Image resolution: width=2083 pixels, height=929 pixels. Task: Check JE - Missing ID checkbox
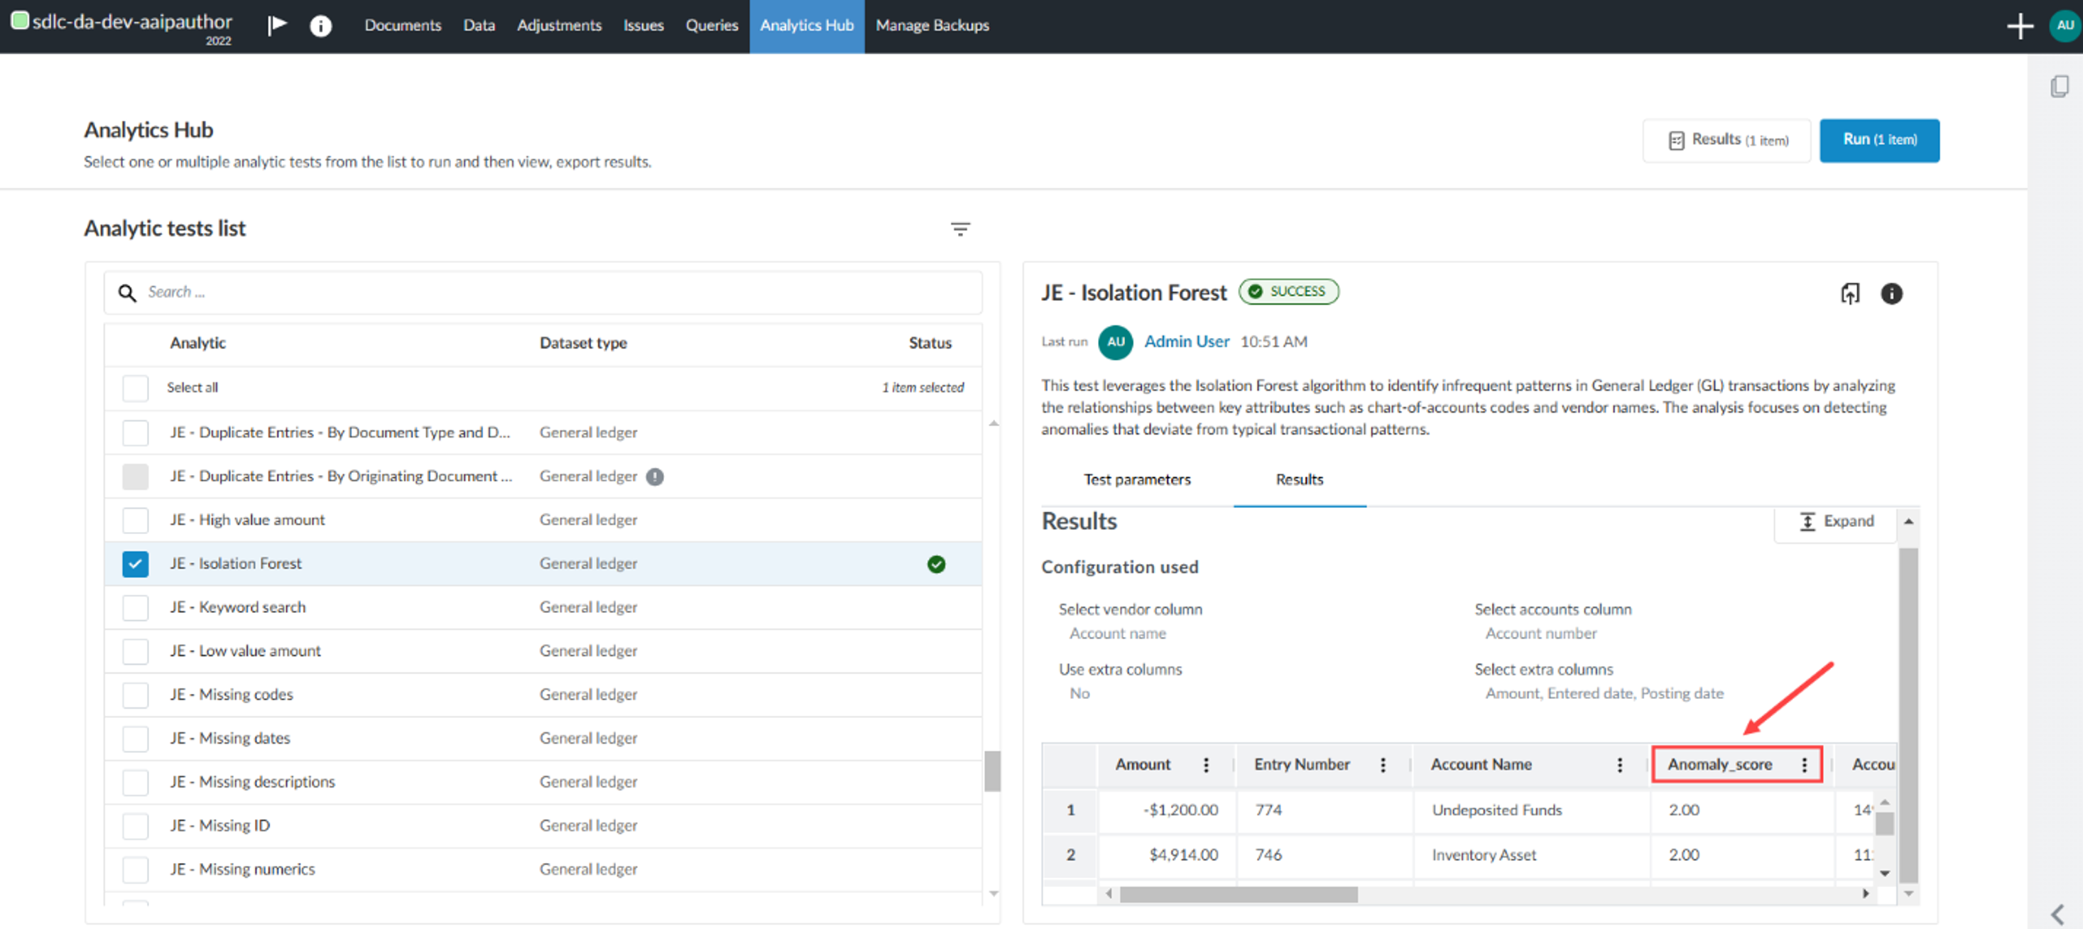click(x=135, y=826)
